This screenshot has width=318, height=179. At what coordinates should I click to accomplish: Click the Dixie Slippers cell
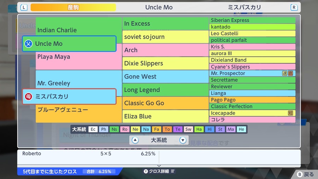pyautogui.click(x=165, y=63)
